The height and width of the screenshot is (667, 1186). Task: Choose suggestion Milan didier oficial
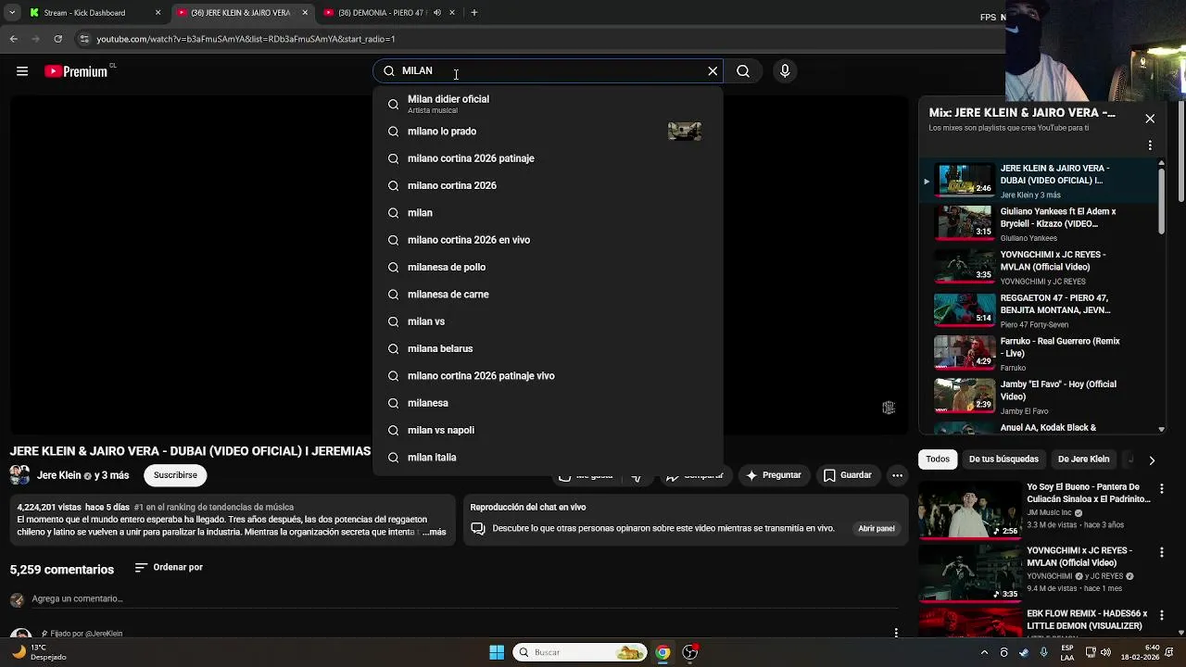coord(548,104)
